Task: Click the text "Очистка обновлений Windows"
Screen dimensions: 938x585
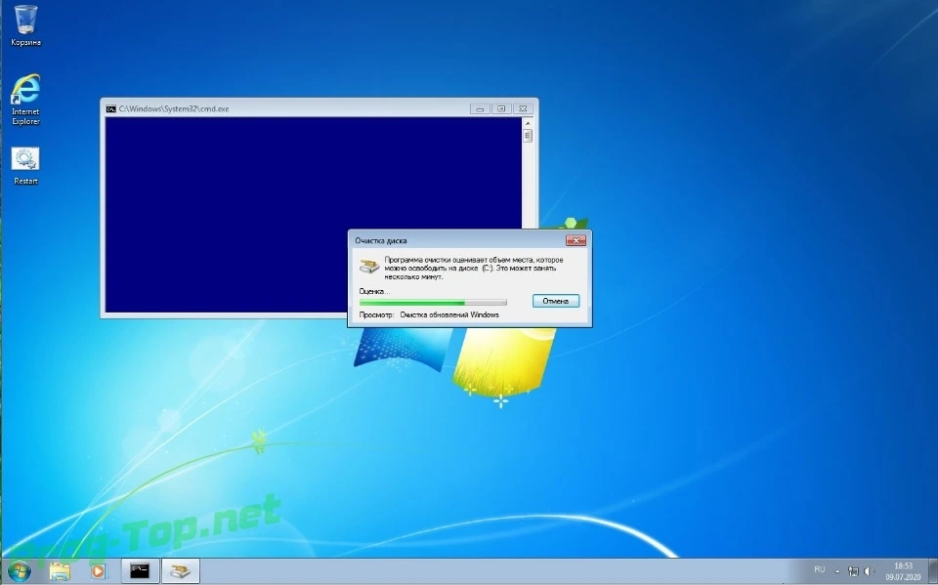Action: click(449, 314)
